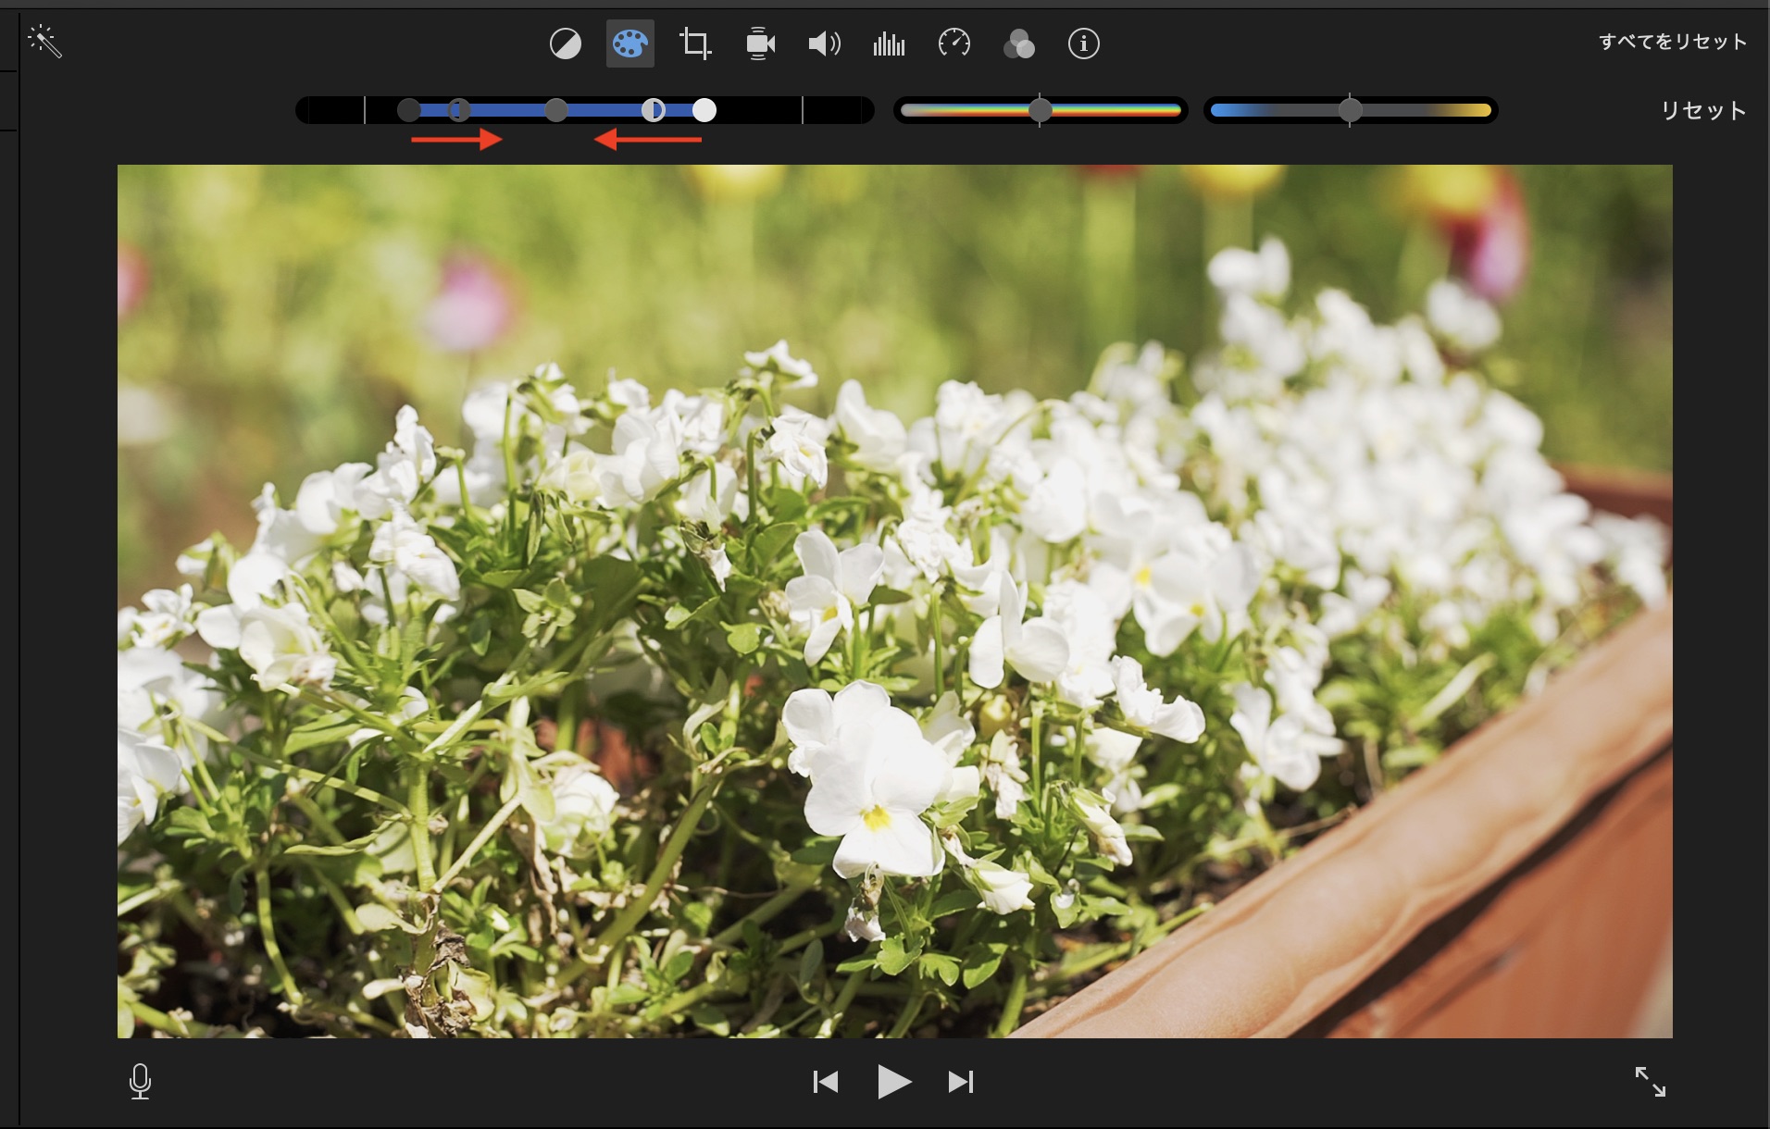Skip to the previous clip
Viewport: 1770px width, 1129px height.
pos(825,1081)
